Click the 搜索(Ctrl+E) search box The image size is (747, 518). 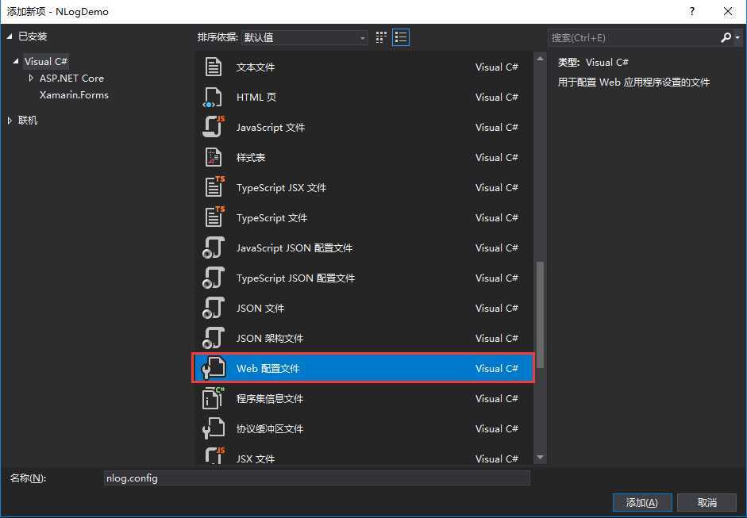click(634, 37)
